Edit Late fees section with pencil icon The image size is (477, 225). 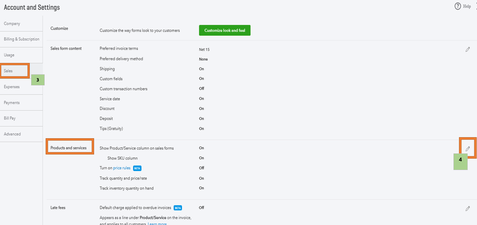[x=468, y=208]
